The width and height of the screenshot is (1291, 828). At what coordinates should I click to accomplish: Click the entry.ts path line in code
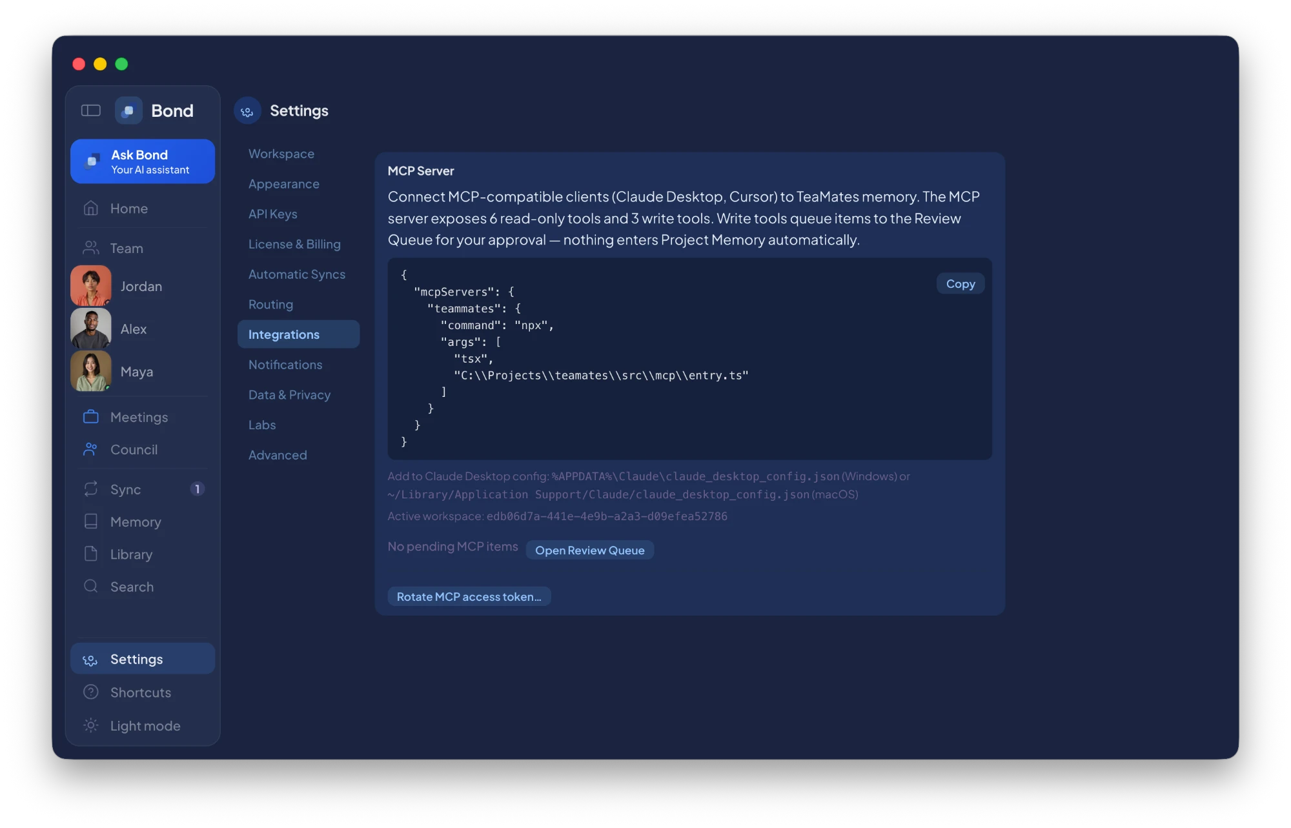(x=601, y=375)
